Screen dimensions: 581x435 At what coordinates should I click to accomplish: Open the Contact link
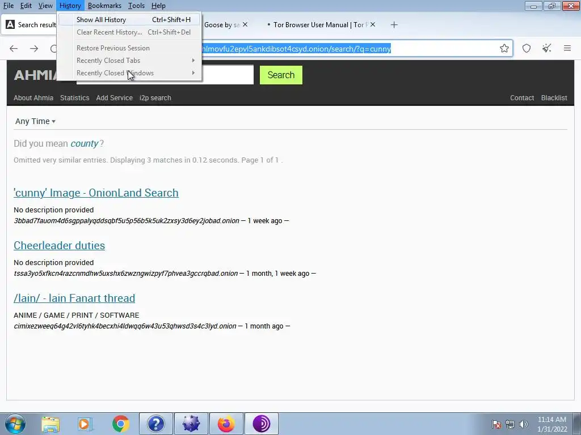(x=522, y=98)
